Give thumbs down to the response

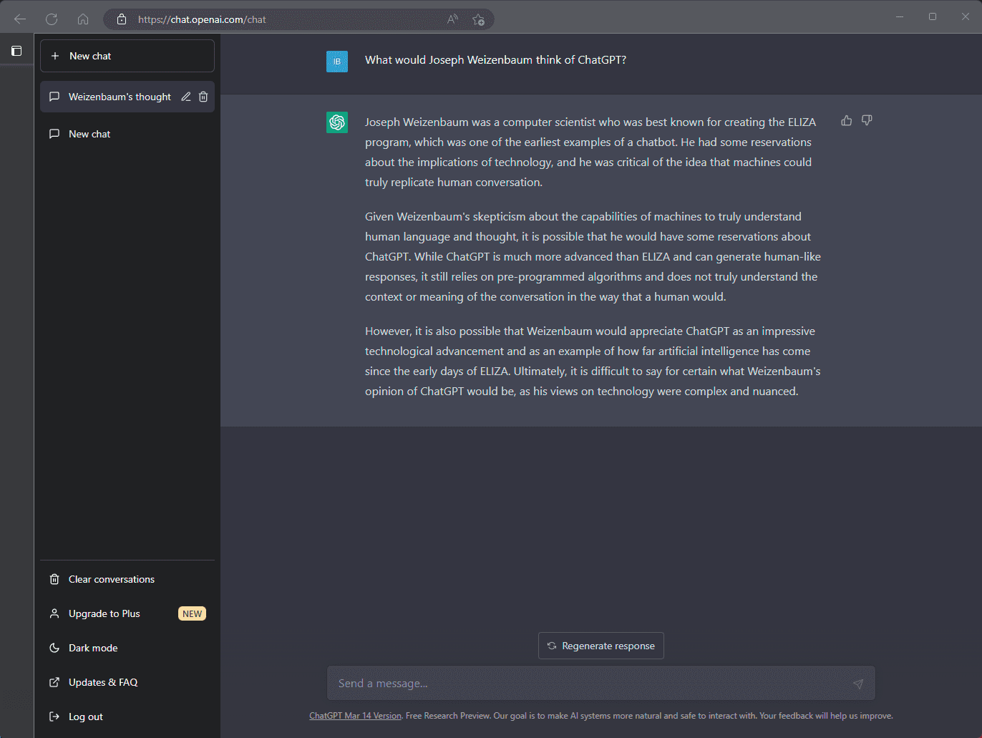(x=867, y=120)
